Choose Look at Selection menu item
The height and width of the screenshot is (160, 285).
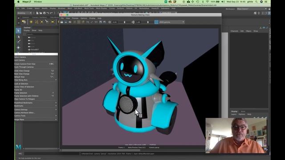pos(36,84)
